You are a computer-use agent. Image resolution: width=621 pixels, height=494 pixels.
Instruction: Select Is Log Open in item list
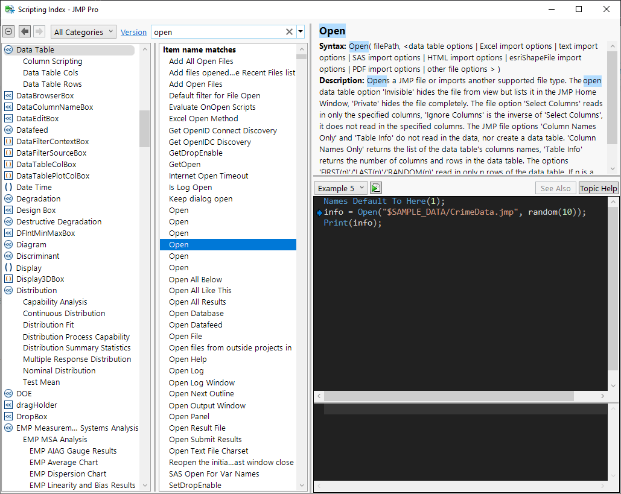190,188
